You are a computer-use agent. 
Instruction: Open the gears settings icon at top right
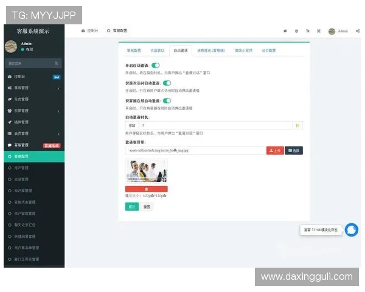click(x=358, y=31)
